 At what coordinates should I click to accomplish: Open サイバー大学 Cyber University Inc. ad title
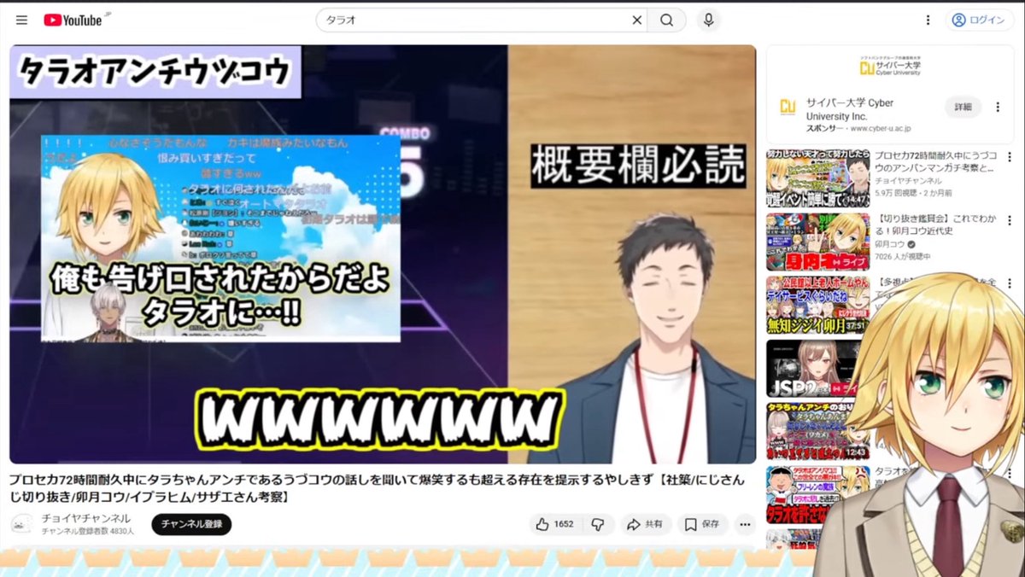coord(850,109)
